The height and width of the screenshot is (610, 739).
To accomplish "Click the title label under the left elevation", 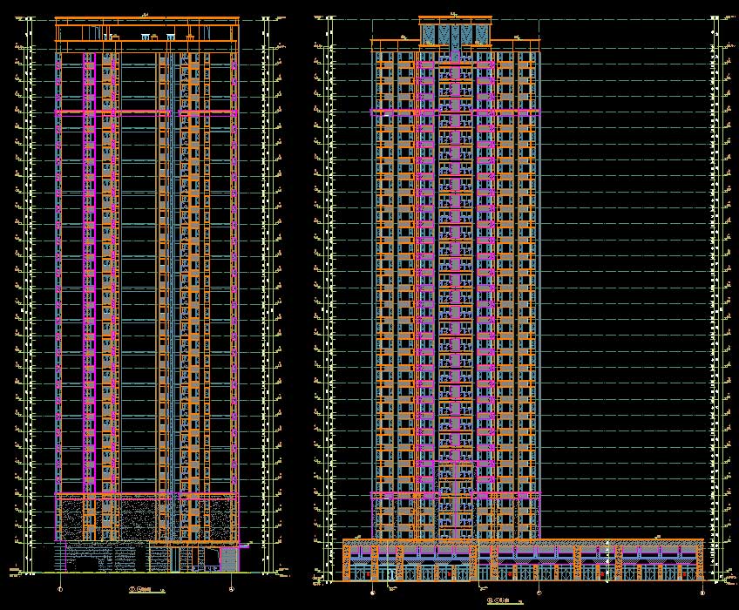I will [x=143, y=590].
